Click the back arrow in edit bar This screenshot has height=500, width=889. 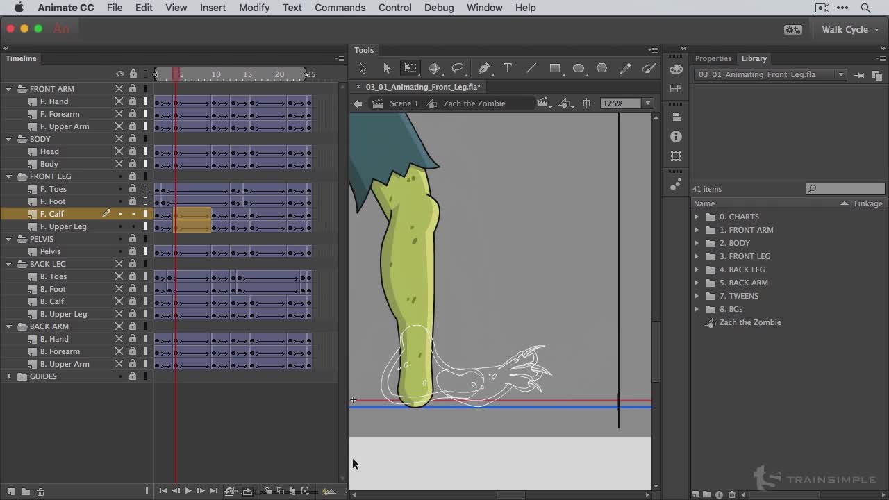[x=358, y=103]
